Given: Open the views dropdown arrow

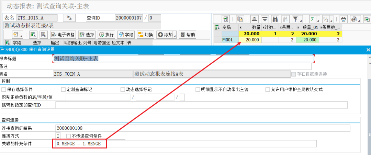Looking at the screenshot, I should click(x=359, y=19).
